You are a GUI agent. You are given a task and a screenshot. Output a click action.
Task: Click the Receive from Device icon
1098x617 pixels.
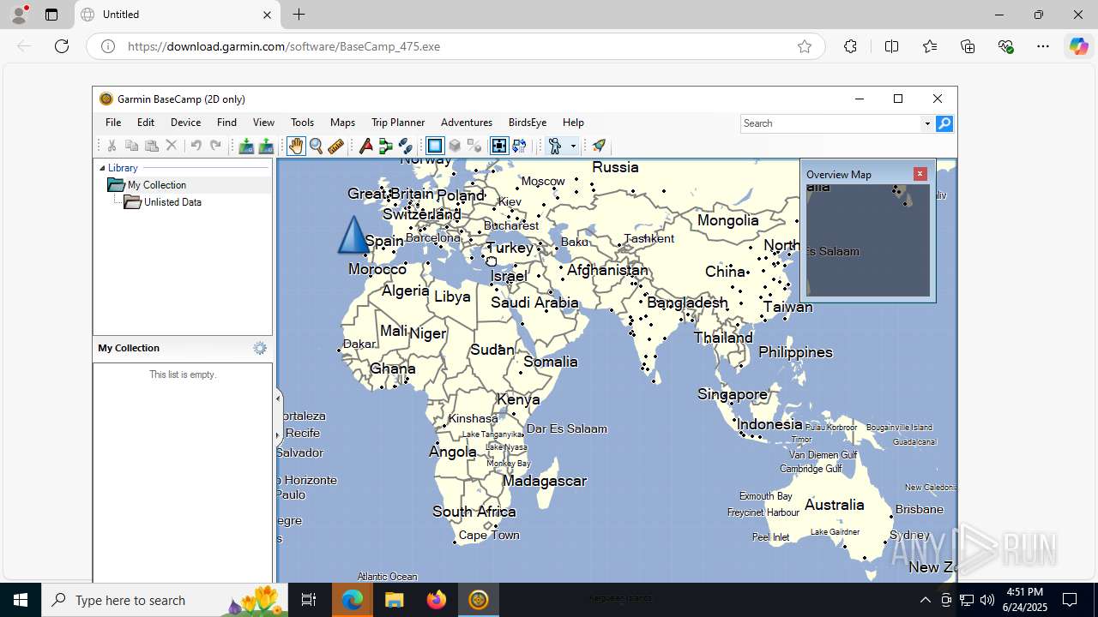tap(266, 146)
